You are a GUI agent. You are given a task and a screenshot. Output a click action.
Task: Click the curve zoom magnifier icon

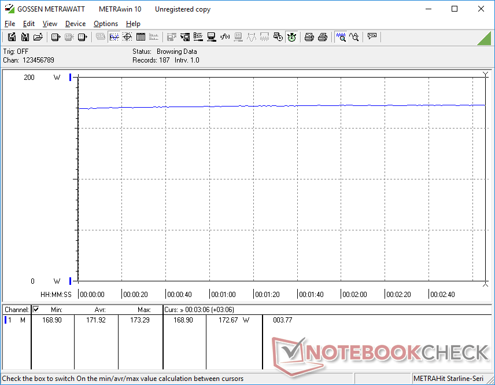click(354, 37)
